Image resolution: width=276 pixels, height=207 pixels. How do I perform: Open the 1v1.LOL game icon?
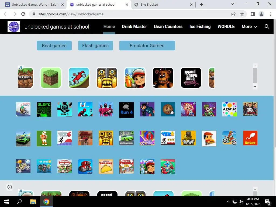click(x=85, y=109)
